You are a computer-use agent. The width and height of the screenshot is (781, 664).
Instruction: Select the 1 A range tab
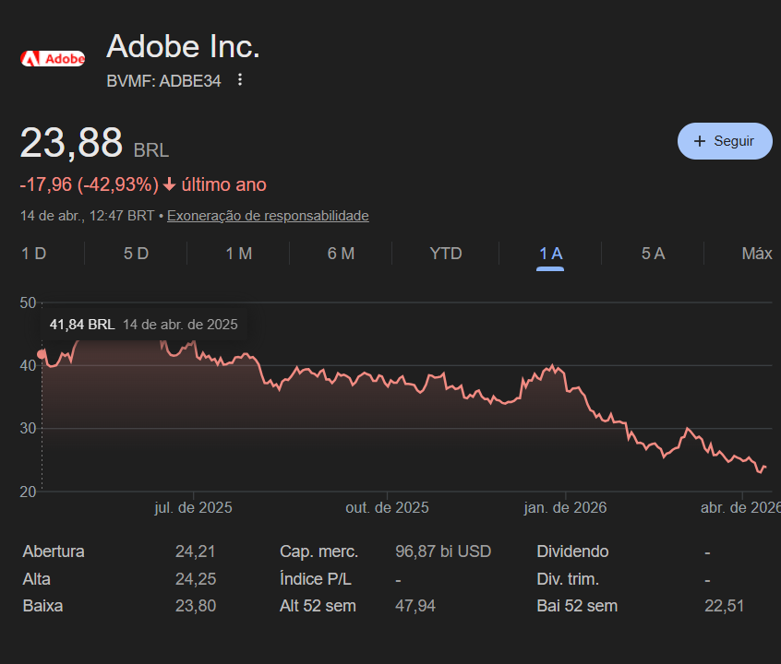tap(550, 254)
